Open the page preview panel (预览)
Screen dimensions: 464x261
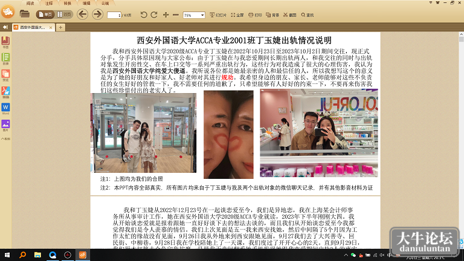[x=5, y=75]
